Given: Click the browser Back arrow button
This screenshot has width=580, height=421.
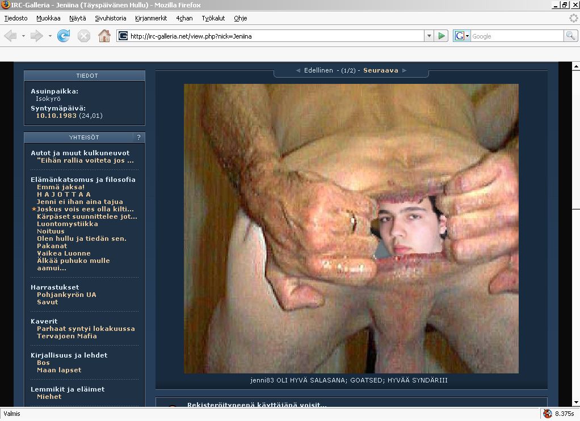Looking at the screenshot, I should point(10,36).
